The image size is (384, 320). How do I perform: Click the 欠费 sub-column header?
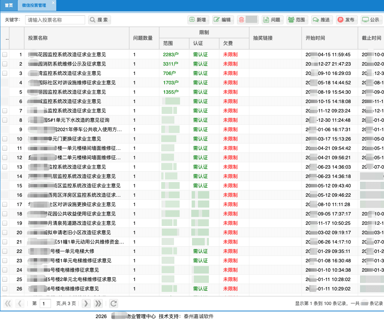(x=234, y=43)
